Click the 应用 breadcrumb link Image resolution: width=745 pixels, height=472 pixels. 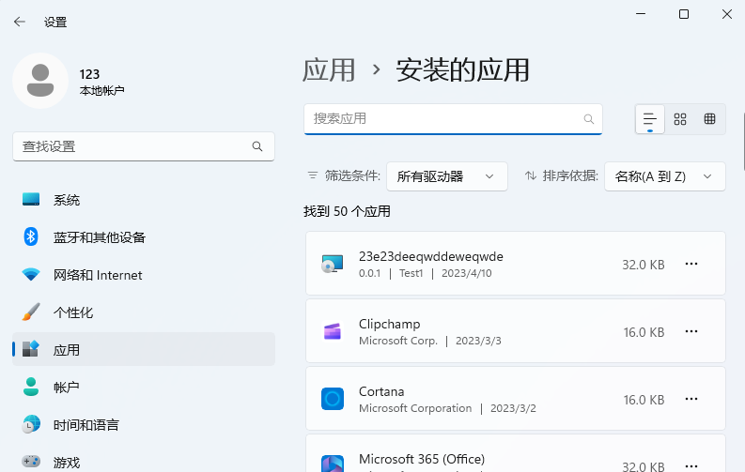(x=329, y=70)
